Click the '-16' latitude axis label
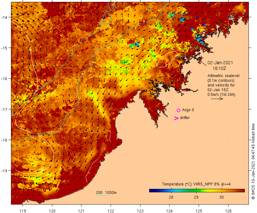This screenshot has width=257, height=213. click(4, 79)
